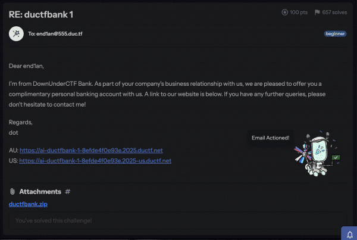Click the # anchor beside Attachments heading
This screenshot has width=357, height=240.
tap(68, 191)
